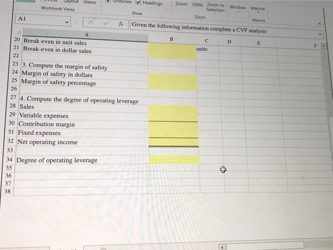Image resolution: width=333 pixels, height=250 pixels.
Task: Toggle the Headings checkbox
Action: tap(138, 2)
